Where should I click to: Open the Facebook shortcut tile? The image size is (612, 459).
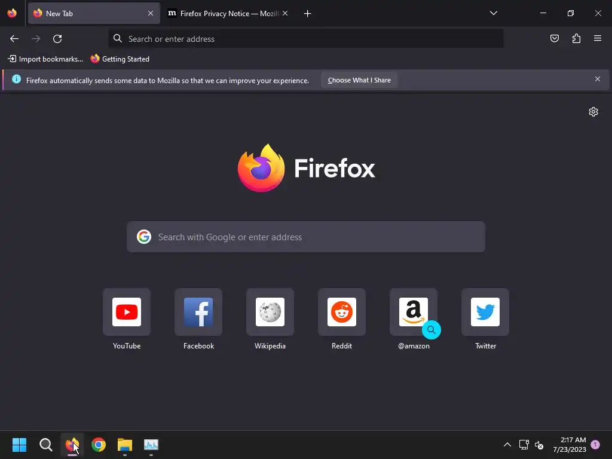[x=198, y=312]
